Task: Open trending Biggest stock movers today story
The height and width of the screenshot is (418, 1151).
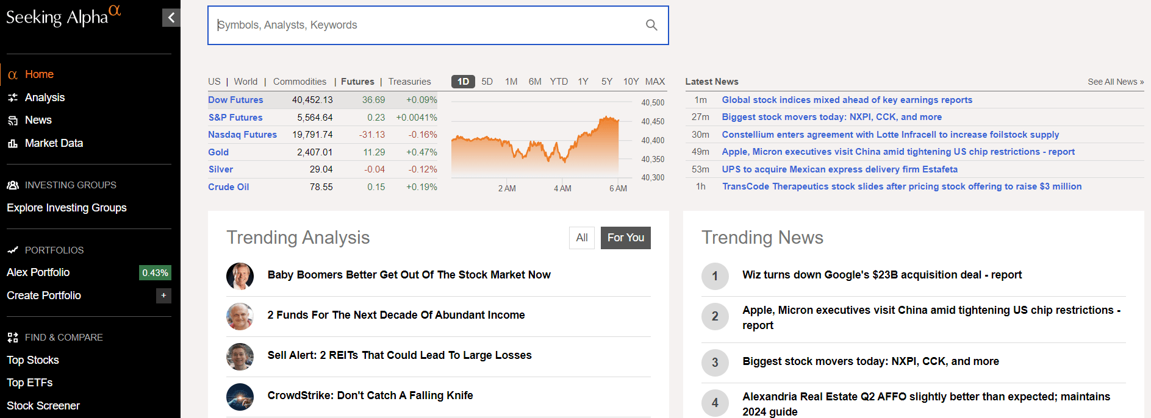Action: 870,361
